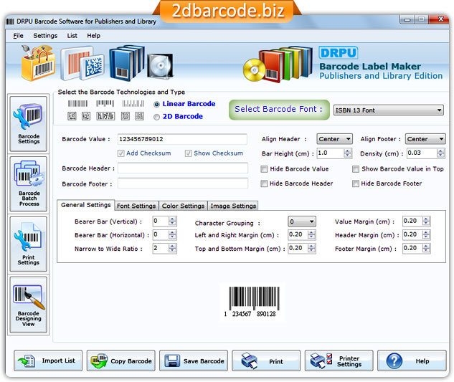Viewport: 454px width, 382px height.
Task: Click Save Barcode button
Action: [194, 360]
